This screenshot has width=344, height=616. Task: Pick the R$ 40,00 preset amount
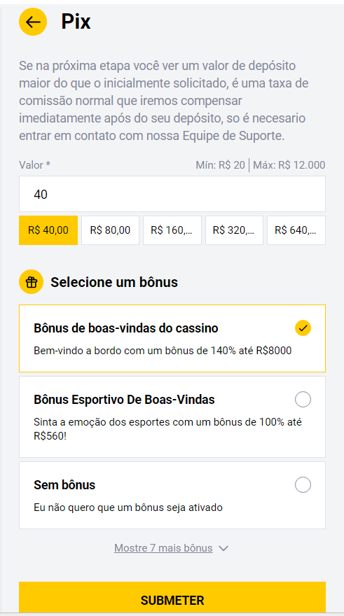(x=48, y=230)
